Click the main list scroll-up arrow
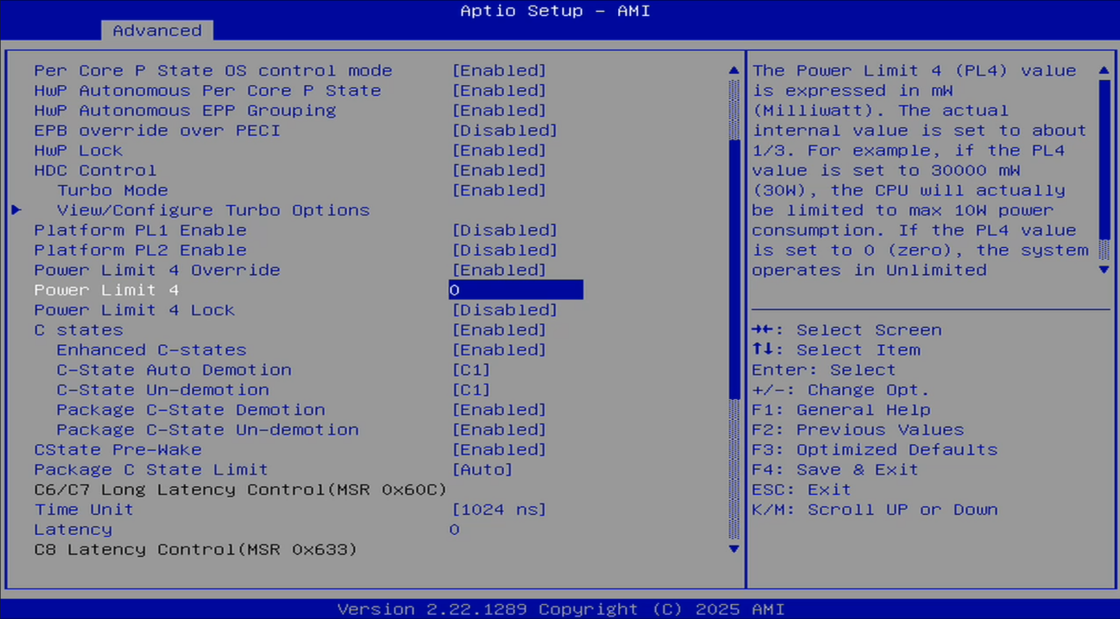This screenshot has height=619, width=1120. click(x=733, y=70)
